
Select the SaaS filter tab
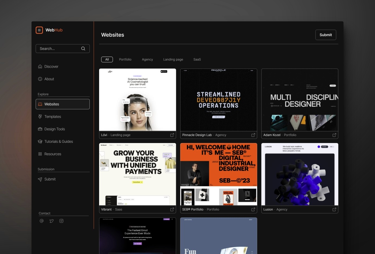coord(197,59)
